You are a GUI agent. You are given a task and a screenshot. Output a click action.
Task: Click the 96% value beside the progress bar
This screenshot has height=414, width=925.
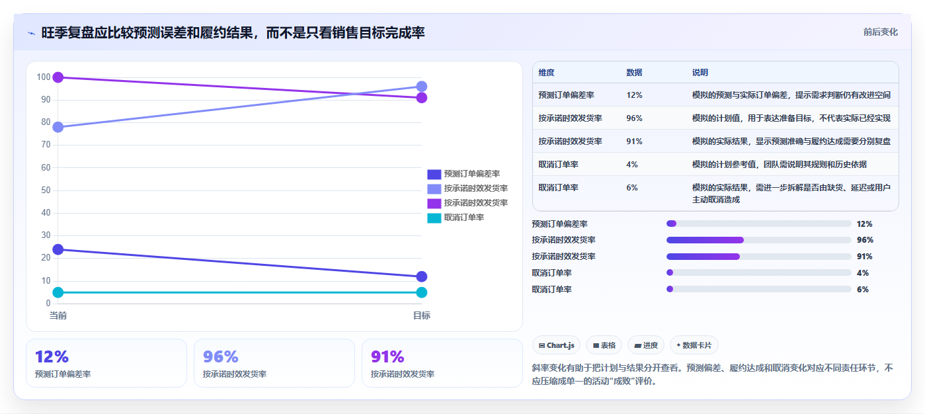864,240
